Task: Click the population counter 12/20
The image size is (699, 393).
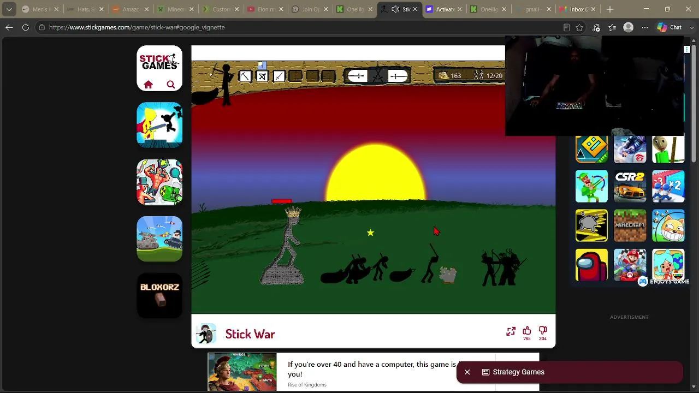Action: click(488, 76)
